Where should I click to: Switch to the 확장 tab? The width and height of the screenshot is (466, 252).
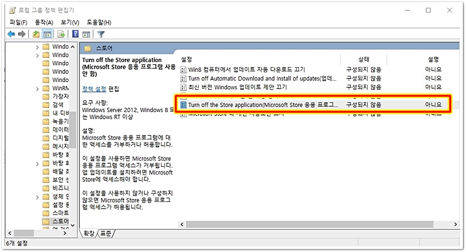click(x=89, y=233)
